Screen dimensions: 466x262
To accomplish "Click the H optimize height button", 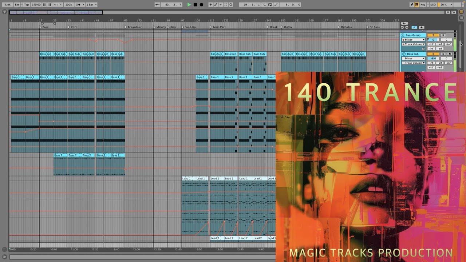I will (448, 12).
